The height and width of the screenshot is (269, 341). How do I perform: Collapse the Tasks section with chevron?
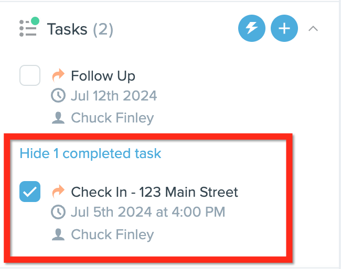(x=313, y=29)
